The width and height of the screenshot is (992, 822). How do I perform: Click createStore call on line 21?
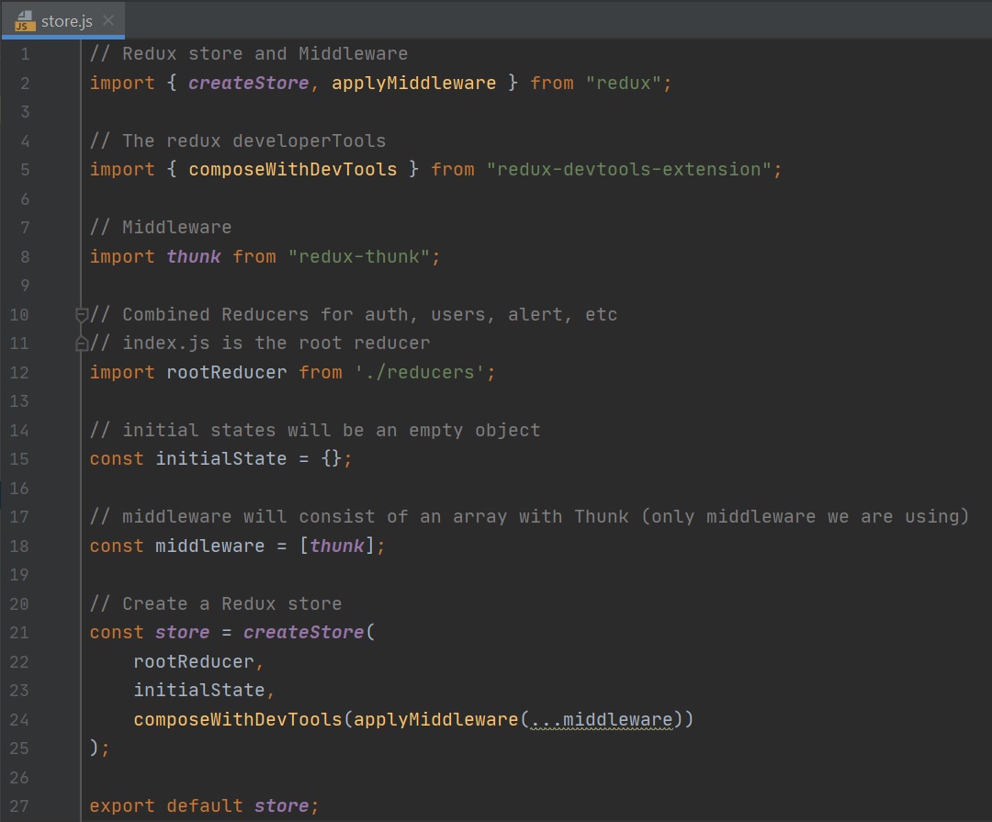(x=303, y=633)
